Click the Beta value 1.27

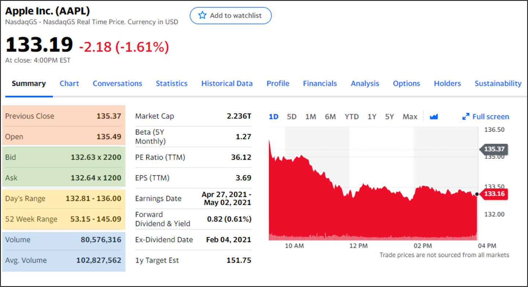pos(243,137)
